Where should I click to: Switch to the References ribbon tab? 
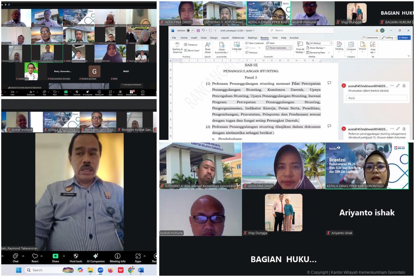(x=238, y=38)
